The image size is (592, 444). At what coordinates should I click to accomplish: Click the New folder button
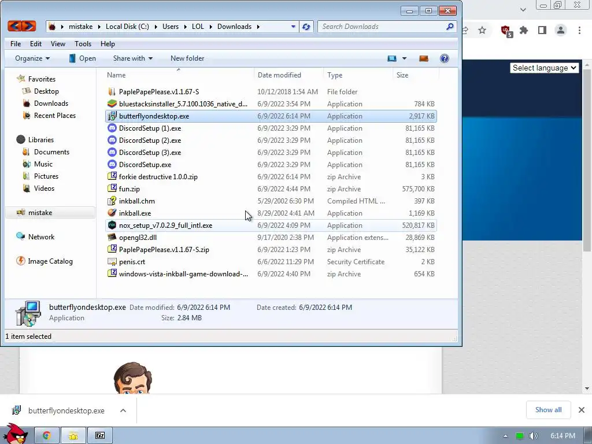coord(187,58)
